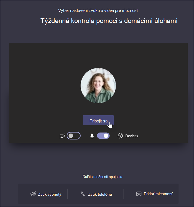The width and height of the screenshot is (194, 207).
Task: Click the Pripojiť sa join button
Action: coord(98,120)
